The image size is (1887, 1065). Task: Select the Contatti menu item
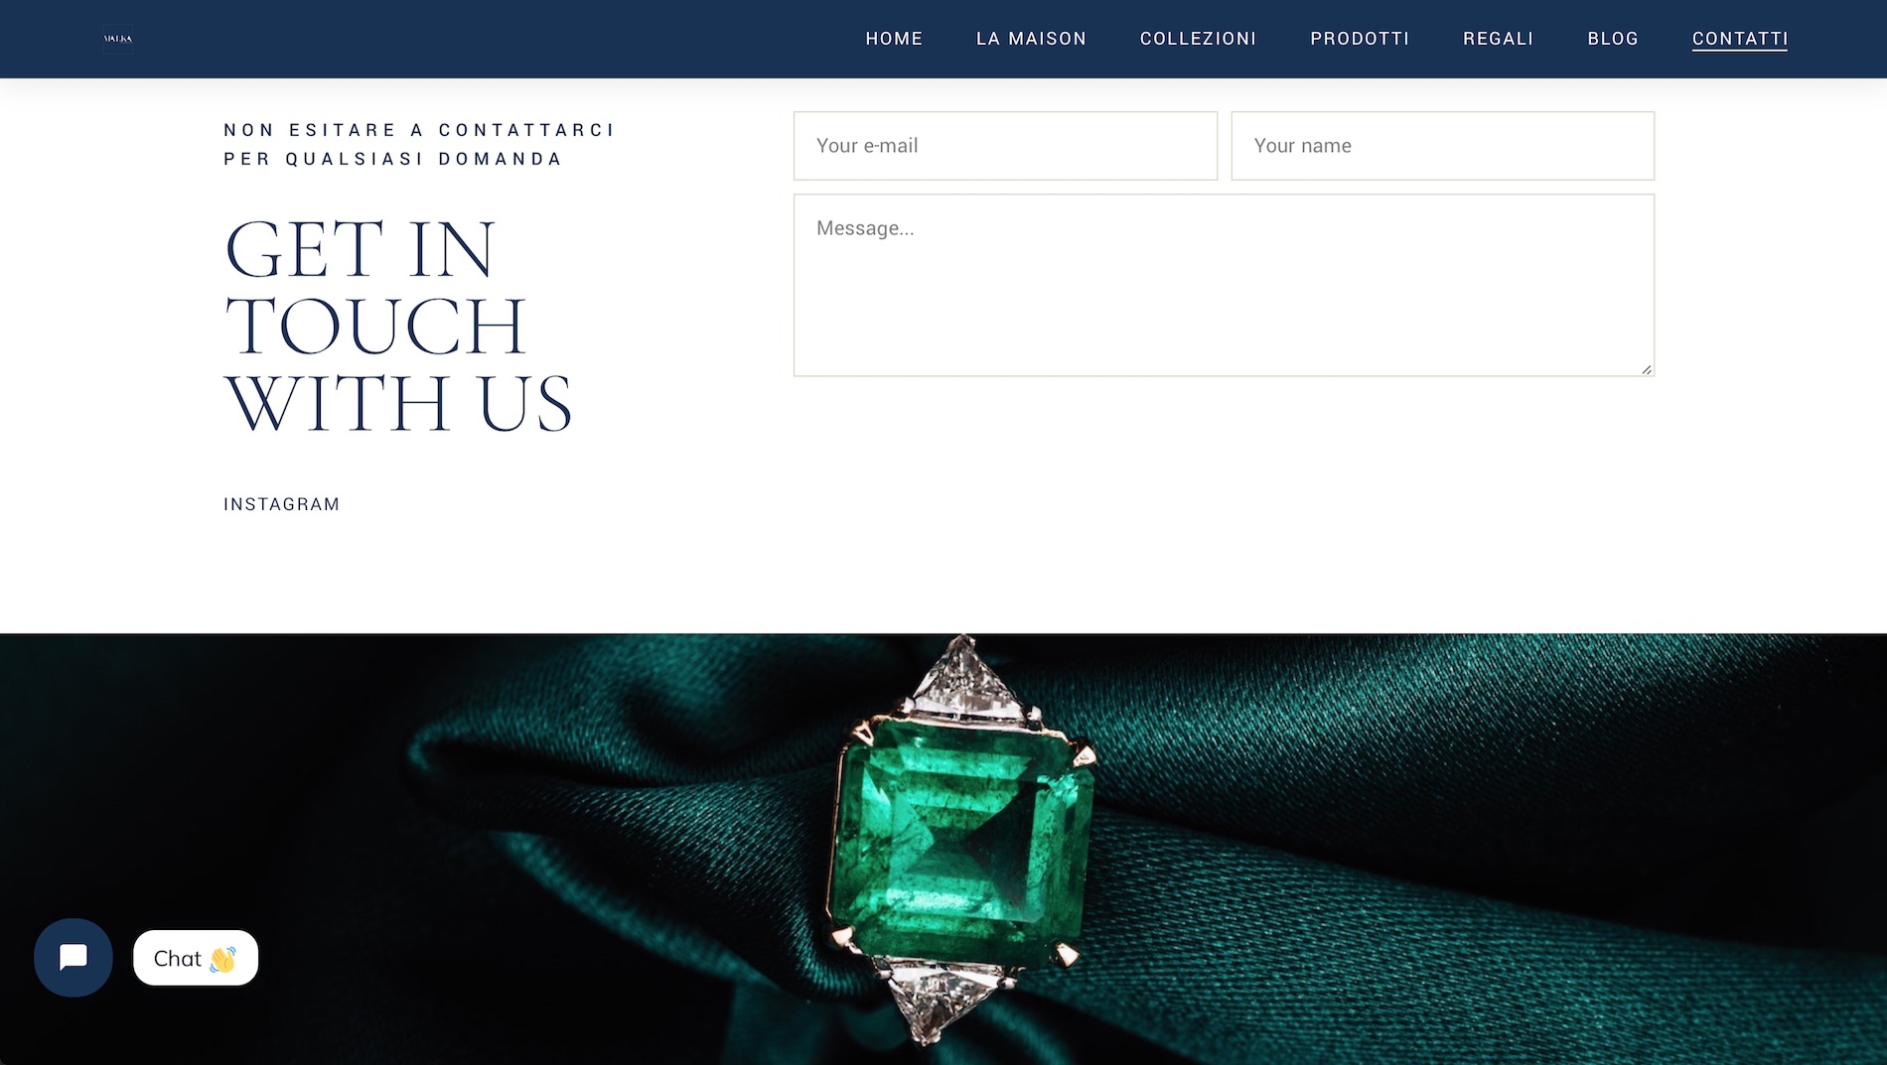pyautogui.click(x=1740, y=39)
